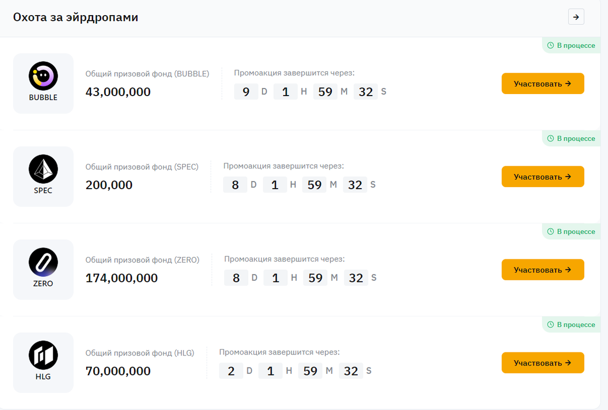
Task: Click the prize amount 70,000,000
Action: (x=118, y=371)
